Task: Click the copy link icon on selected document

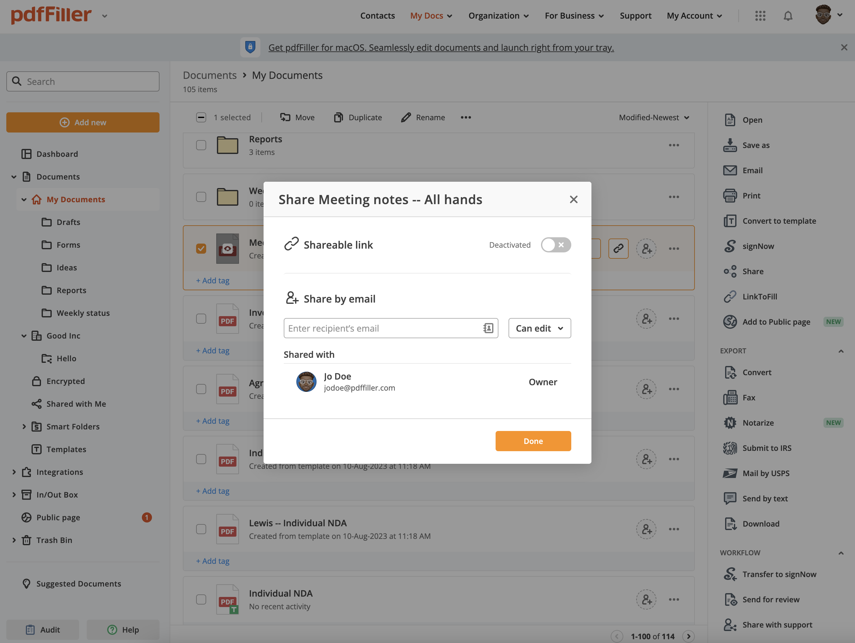Action: pos(618,248)
